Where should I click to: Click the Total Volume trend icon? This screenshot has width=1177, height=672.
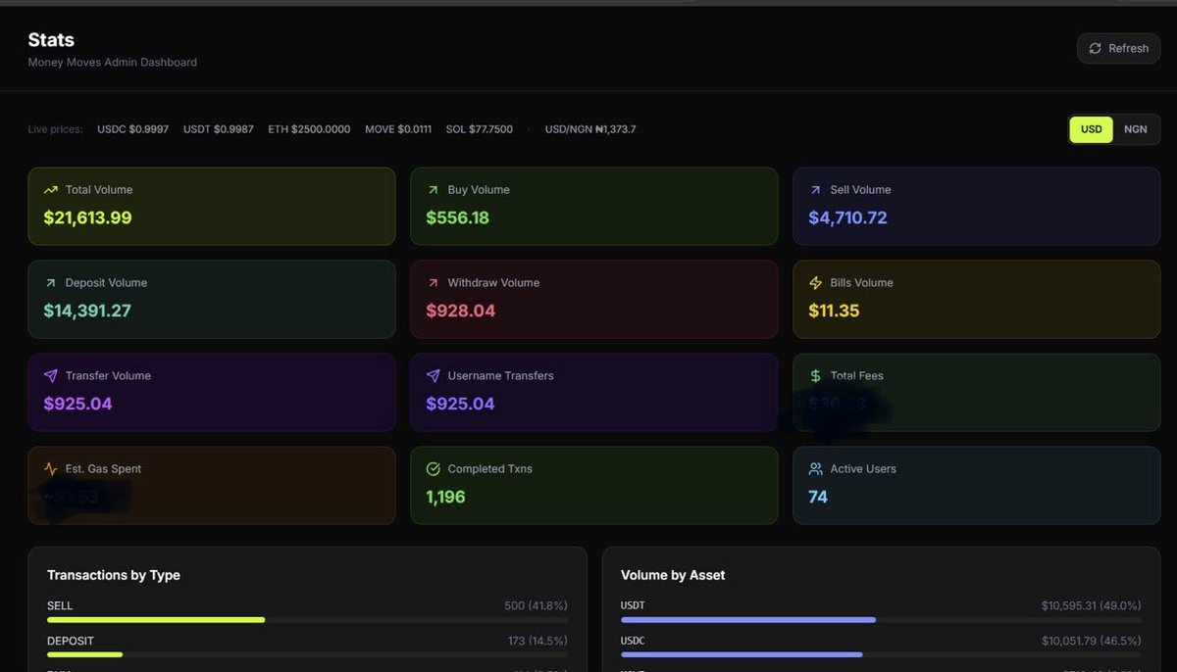coord(51,190)
